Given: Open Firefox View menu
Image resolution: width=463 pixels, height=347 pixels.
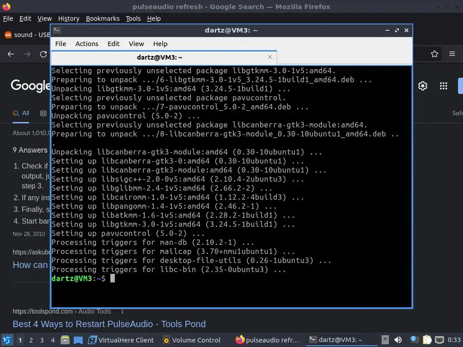Looking at the screenshot, I should pyautogui.click(x=44, y=19).
